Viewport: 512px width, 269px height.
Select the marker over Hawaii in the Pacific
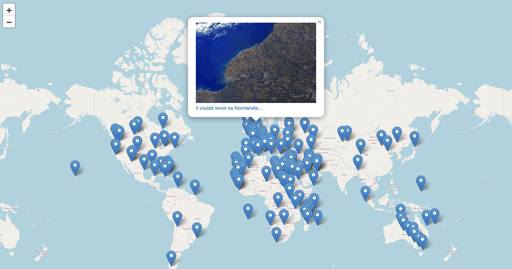click(75, 167)
